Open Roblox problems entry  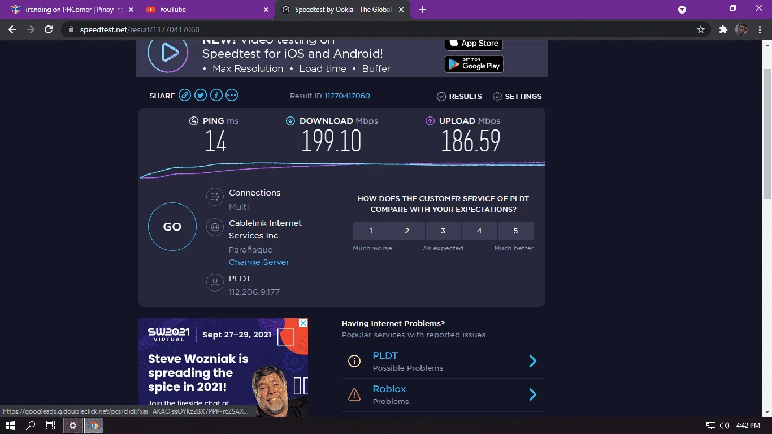coord(444,395)
